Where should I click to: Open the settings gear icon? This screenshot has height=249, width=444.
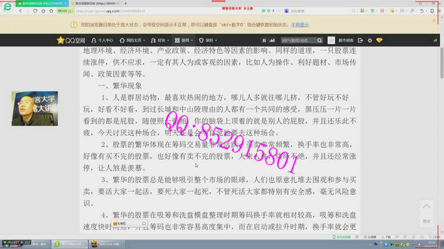[370, 40]
